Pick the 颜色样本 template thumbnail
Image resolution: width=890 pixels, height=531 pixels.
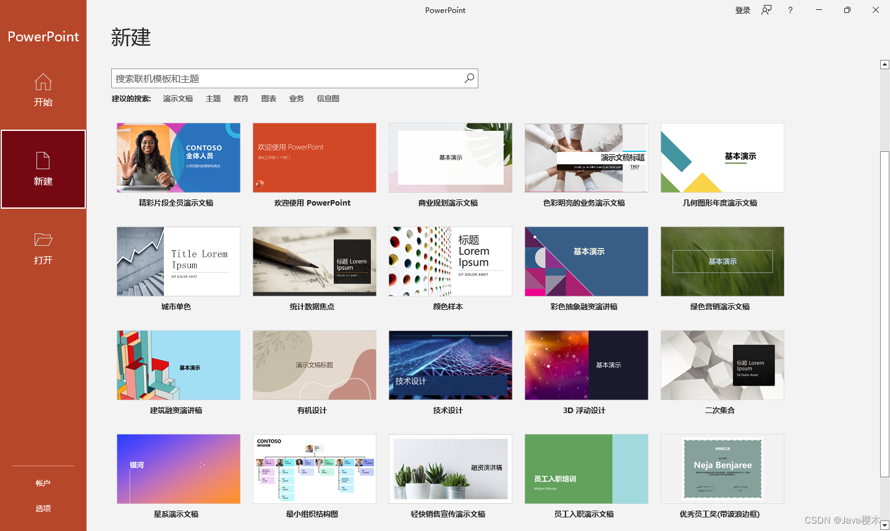point(451,261)
